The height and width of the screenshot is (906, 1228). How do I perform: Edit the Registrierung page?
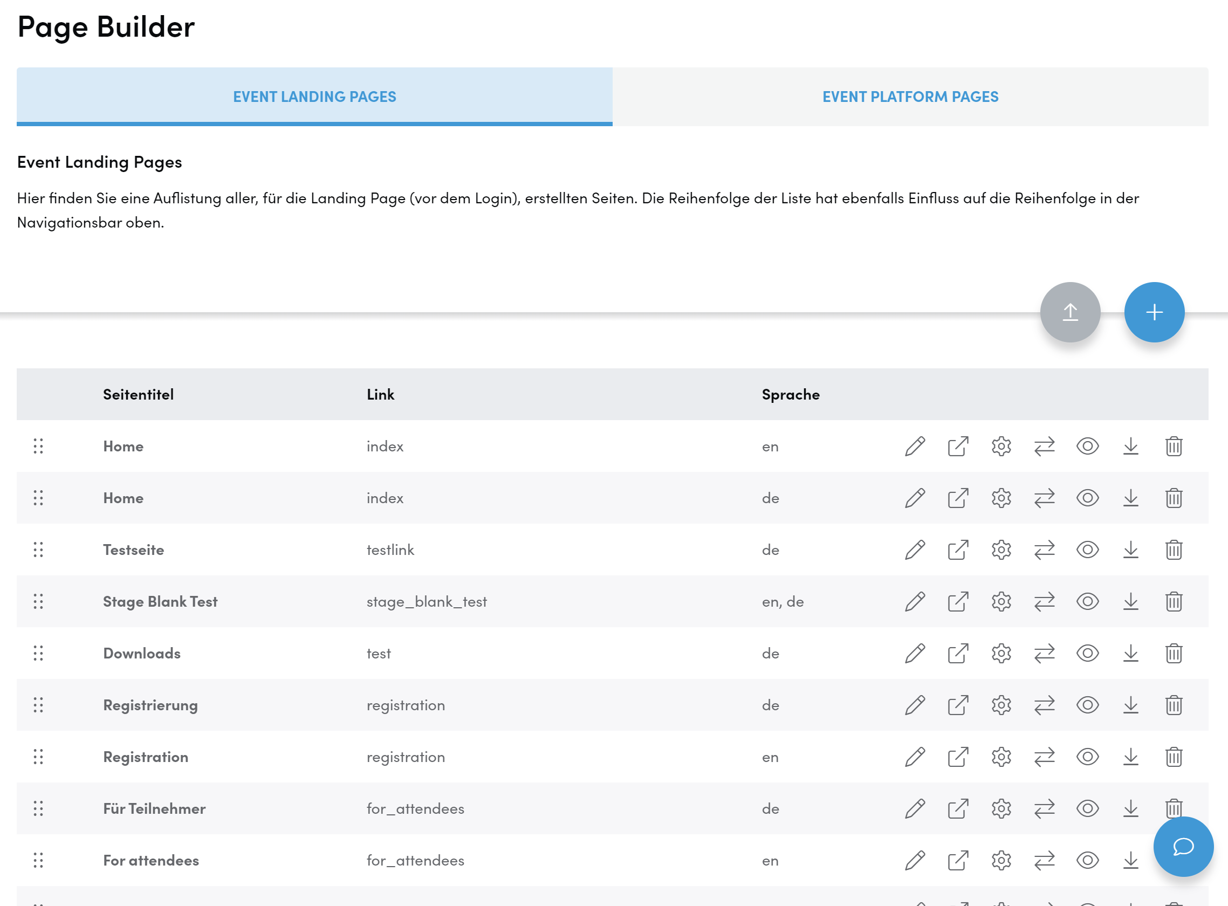click(915, 705)
